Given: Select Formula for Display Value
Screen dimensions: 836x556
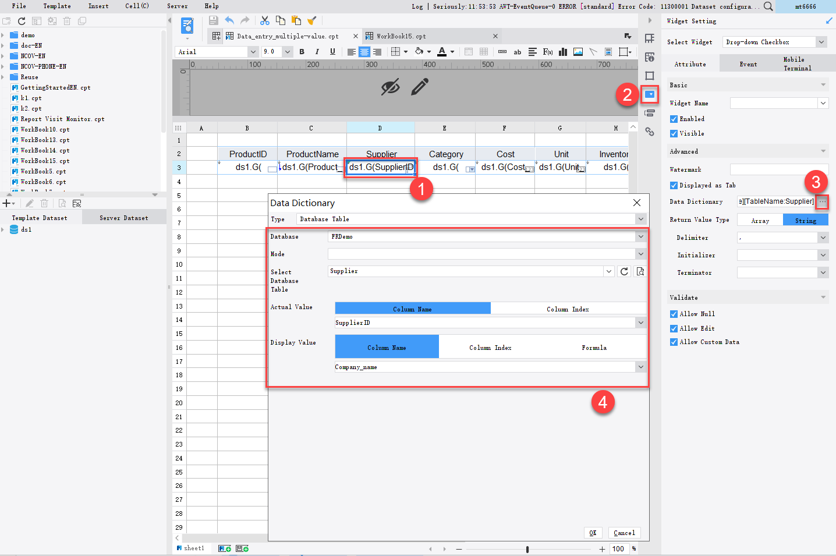Looking at the screenshot, I should click(x=594, y=348).
